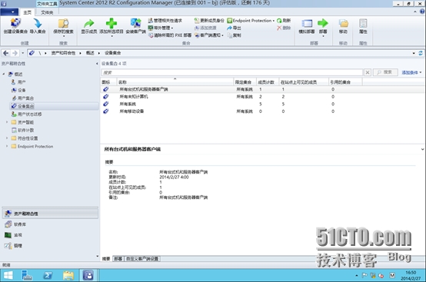Open the 资产和符合性 workspace

[50, 214]
